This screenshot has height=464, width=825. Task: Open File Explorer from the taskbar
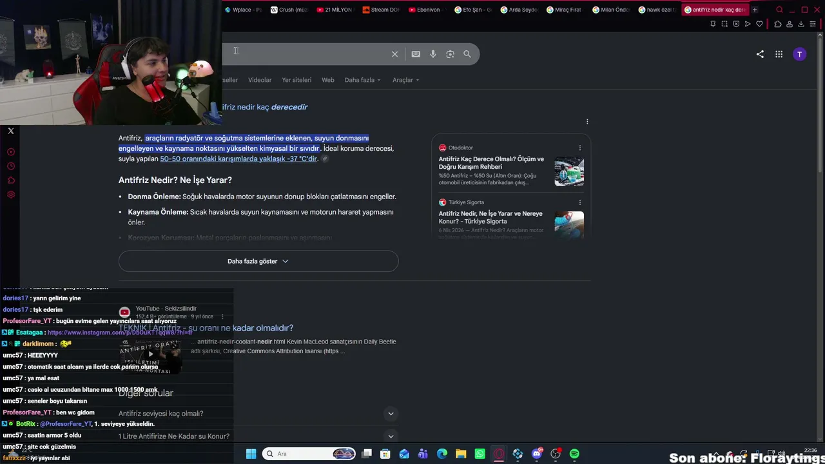tap(461, 454)
